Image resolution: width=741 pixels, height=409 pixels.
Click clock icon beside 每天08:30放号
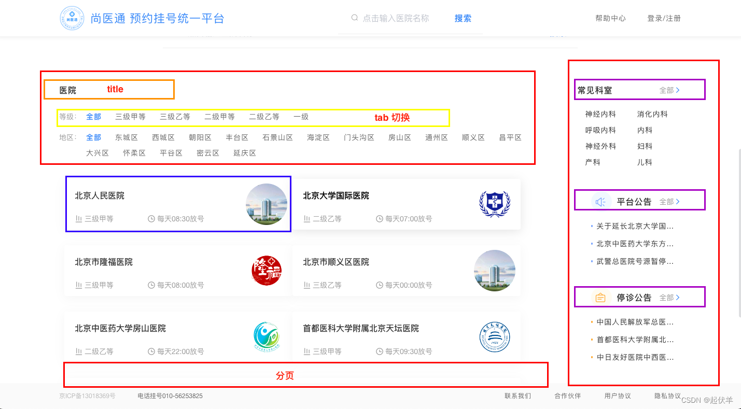(x=151, y=219)
